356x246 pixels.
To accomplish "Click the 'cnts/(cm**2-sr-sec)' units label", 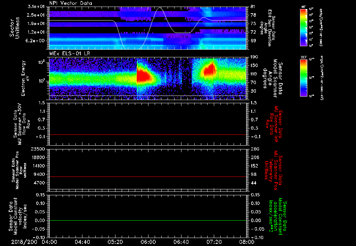I will [x=321, y=27].
